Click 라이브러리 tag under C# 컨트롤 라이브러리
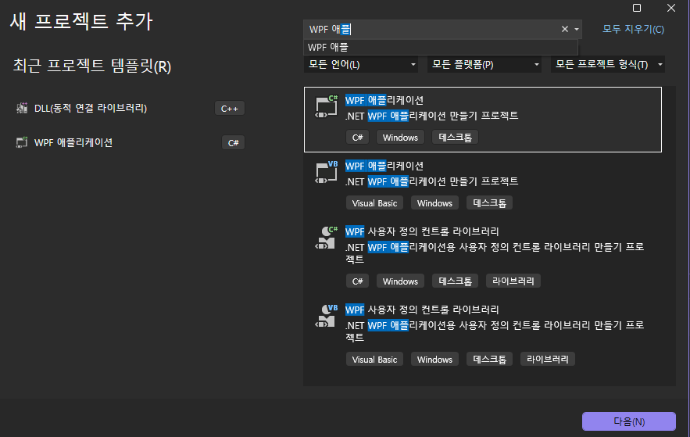Screen dimensions: 690x437 point(513,281)
